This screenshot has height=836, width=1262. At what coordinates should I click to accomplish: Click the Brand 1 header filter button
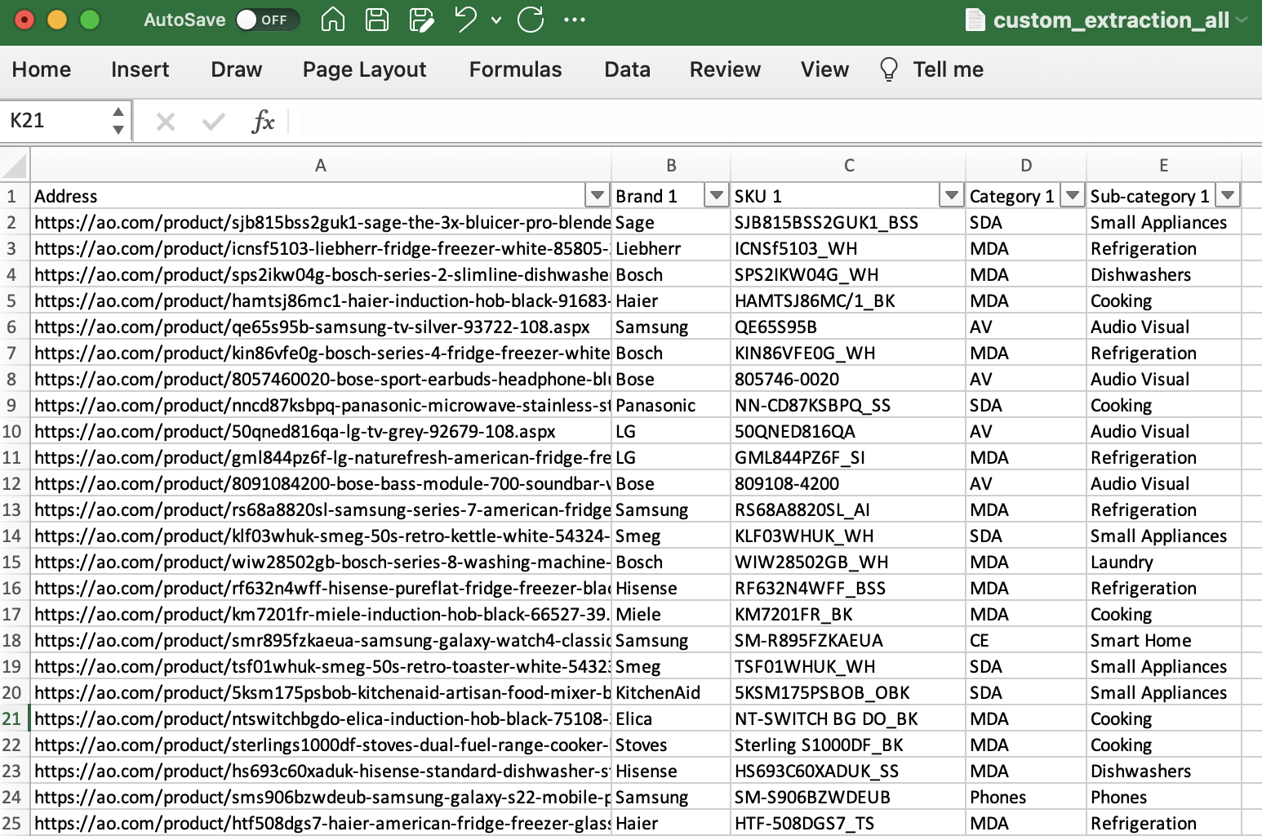click(x=716, y=195)
